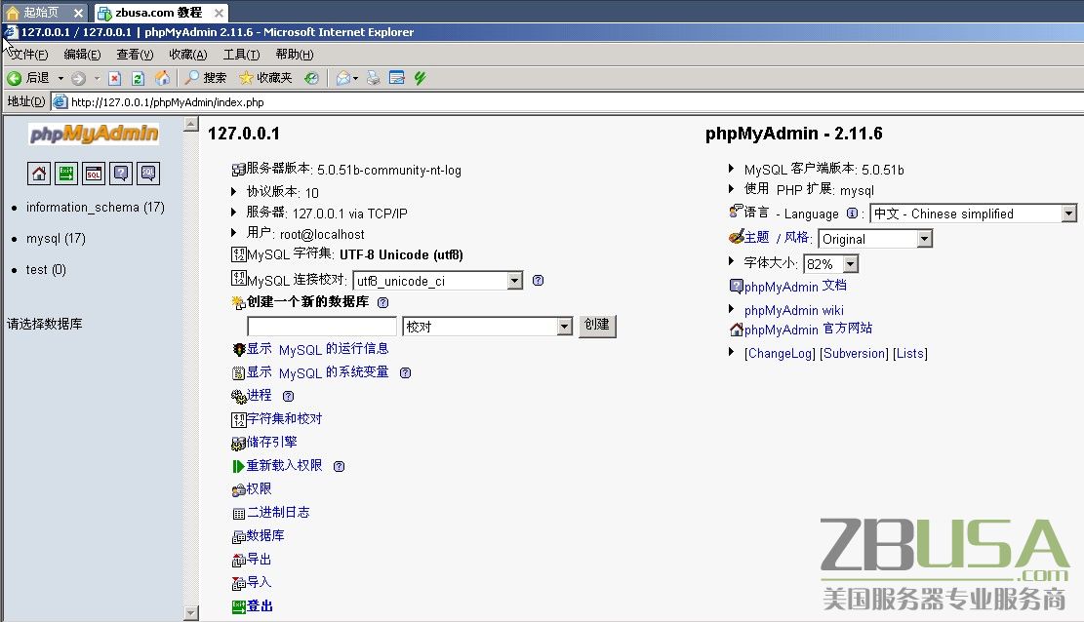Image resolution: width=1084 pixels, height=622 pixels.
Task: Open phpMyAdmin documentation help icon in sidebar
Action: [120, 174]
